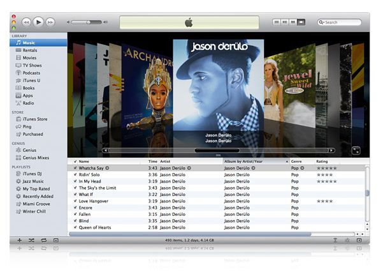This screenshot has height=279, width=383.
Task: Uncheck the What If checkbox
Action: tap(75, 195)
